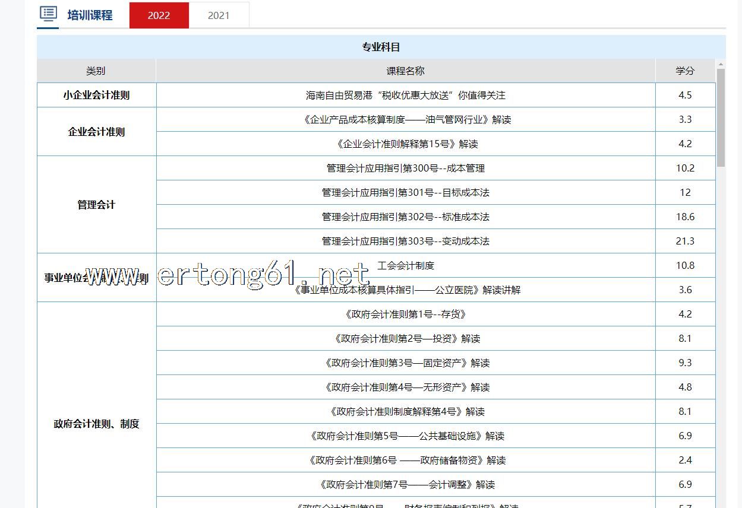Viewport: 742px width, 508px height.
Task: Open the 海南自由贸易港 tax incentives course
Action: point(405,95)
